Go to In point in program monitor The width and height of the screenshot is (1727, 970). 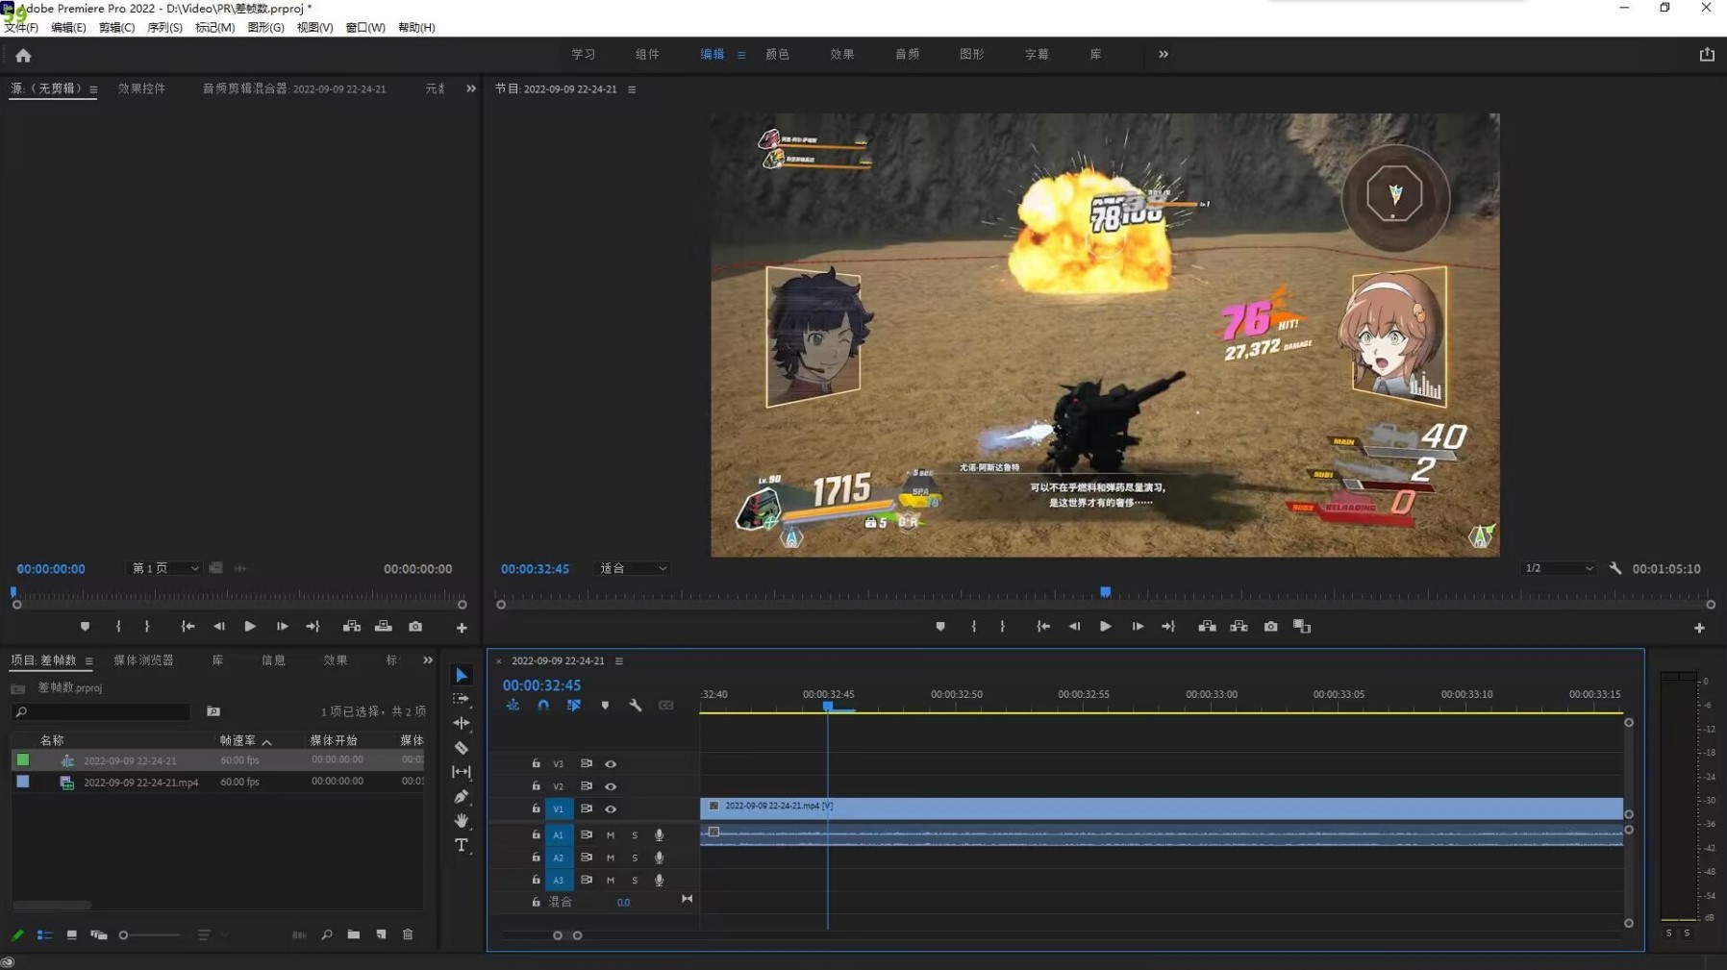pyautogui.click(x=1043, y=626)
